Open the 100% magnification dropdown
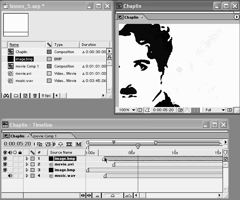 coord(127,110)
